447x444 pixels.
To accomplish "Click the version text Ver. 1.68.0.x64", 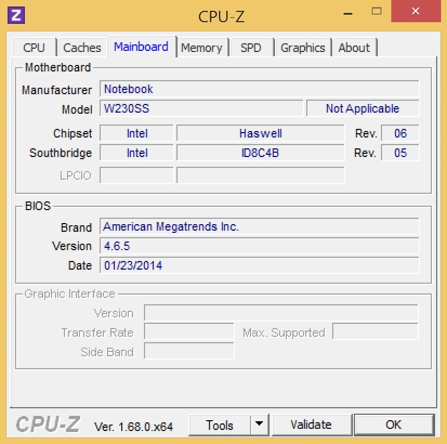I will pos(134,427).
